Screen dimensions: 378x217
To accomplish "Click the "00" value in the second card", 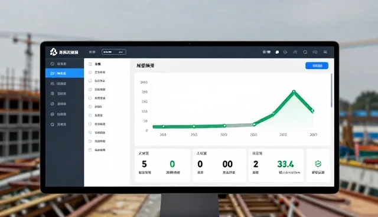I will pyautogui.click(x=227, y=164).
